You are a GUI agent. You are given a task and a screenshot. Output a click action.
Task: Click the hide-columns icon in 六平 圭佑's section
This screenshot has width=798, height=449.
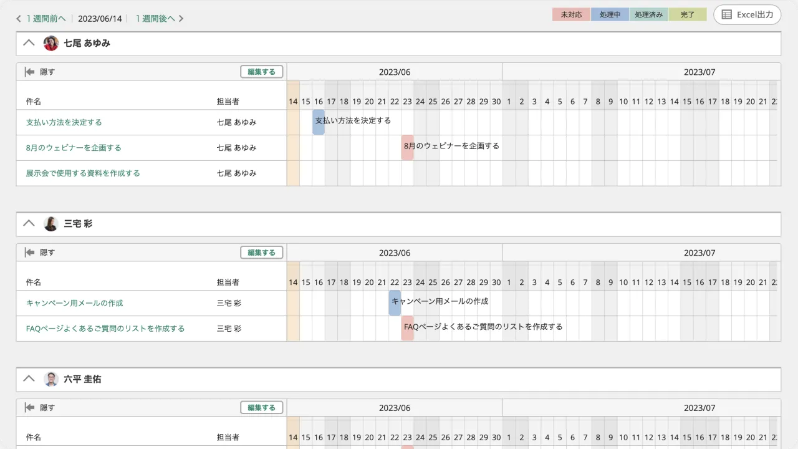29,407
